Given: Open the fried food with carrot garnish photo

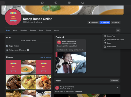Looking at the screenshot, I should [43, 82].
